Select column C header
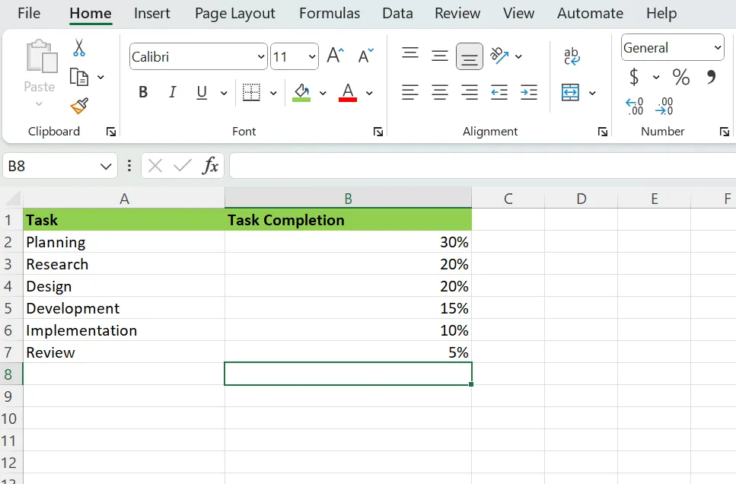736x484 pixels. (508, 199)
